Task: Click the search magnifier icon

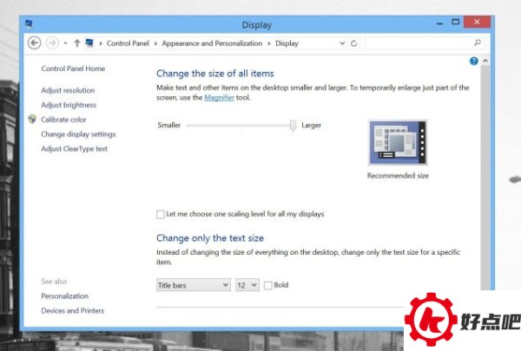Action: tap(477, 42)
